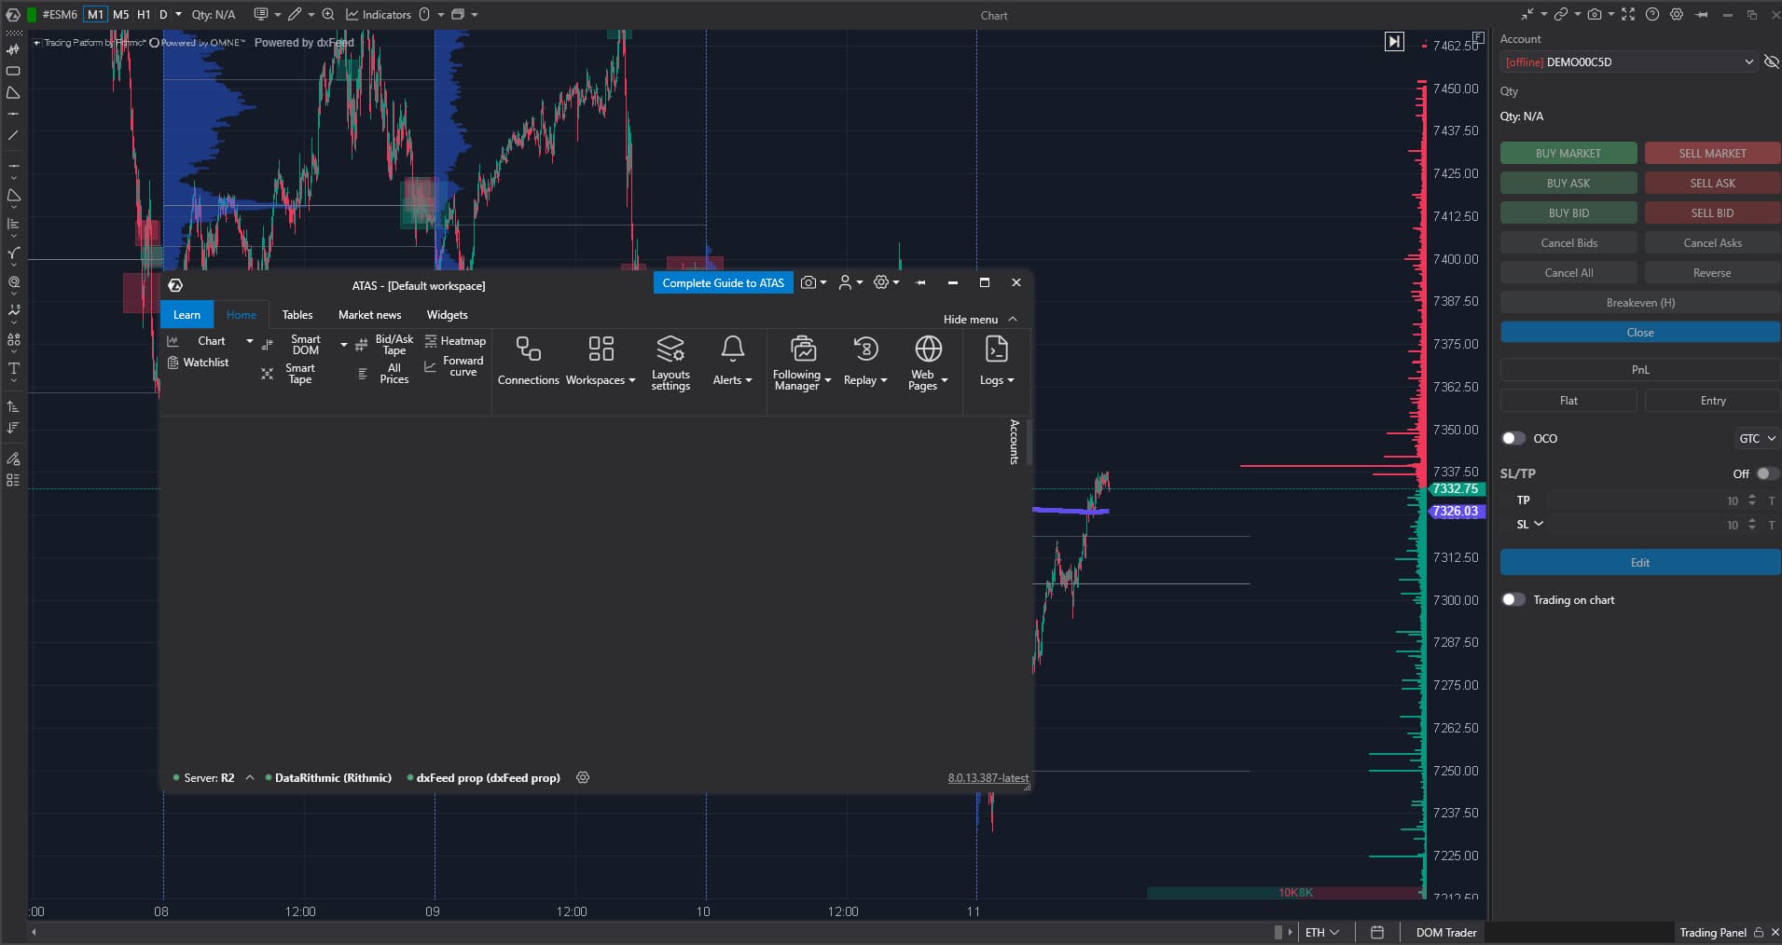Screen dimensions: 1782x945
Task: Select the diagonal trend line tool
Action: click(x=13, y=136)
